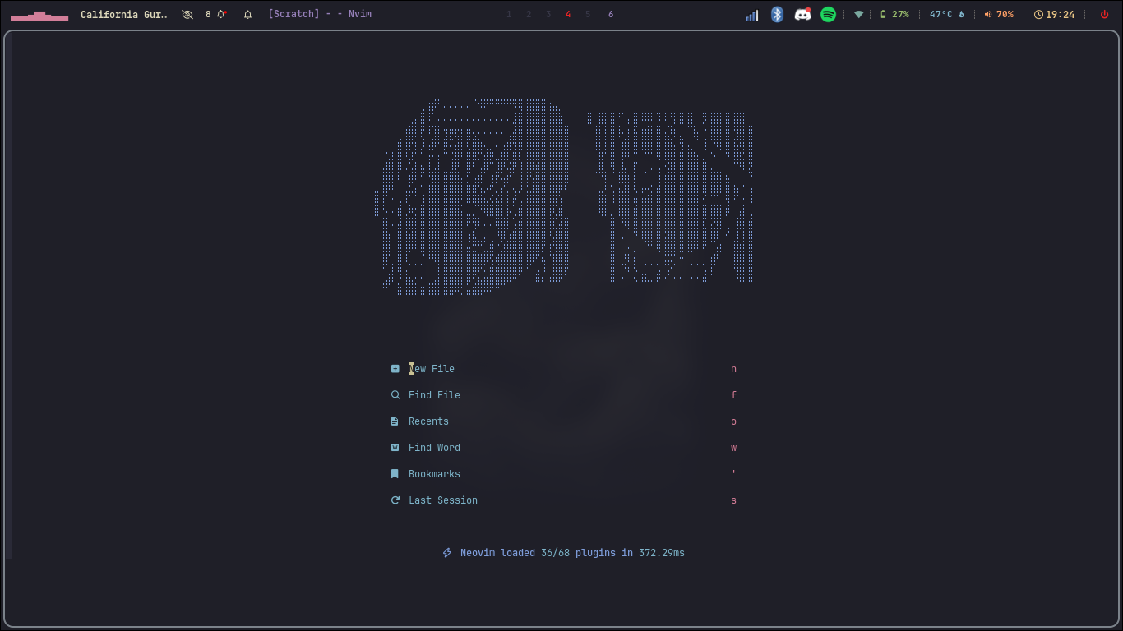Click the Find Word icon
The height and width of the screenshot is (631, 1123).
tap(395, 447)
